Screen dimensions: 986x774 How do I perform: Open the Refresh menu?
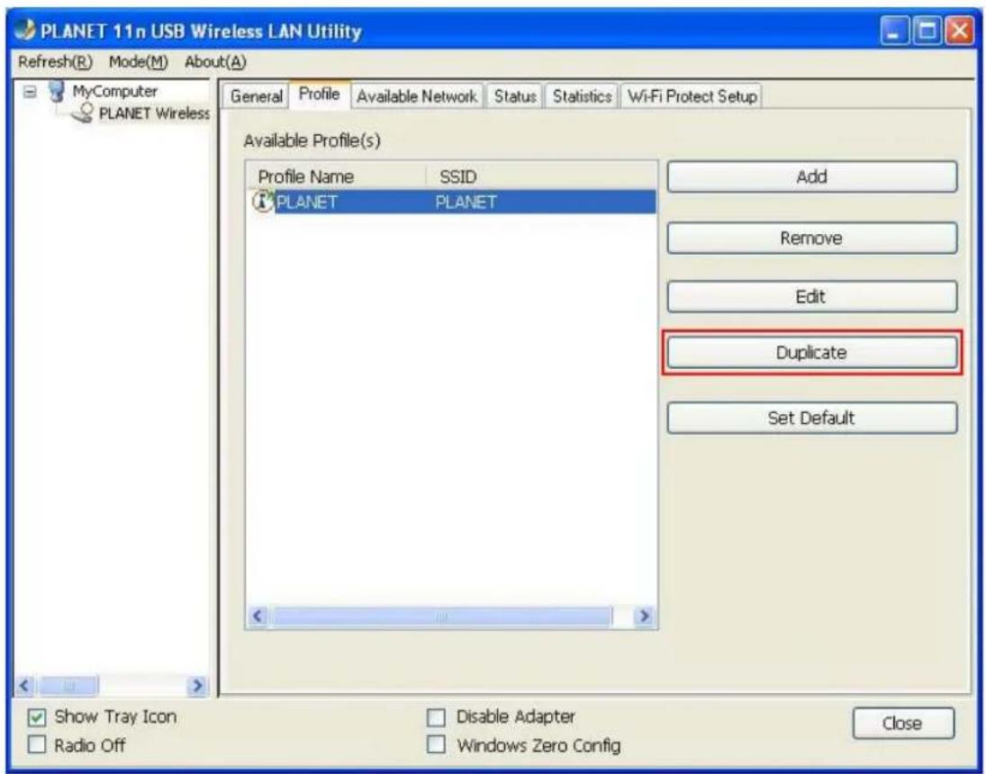[x=55, y=62]
